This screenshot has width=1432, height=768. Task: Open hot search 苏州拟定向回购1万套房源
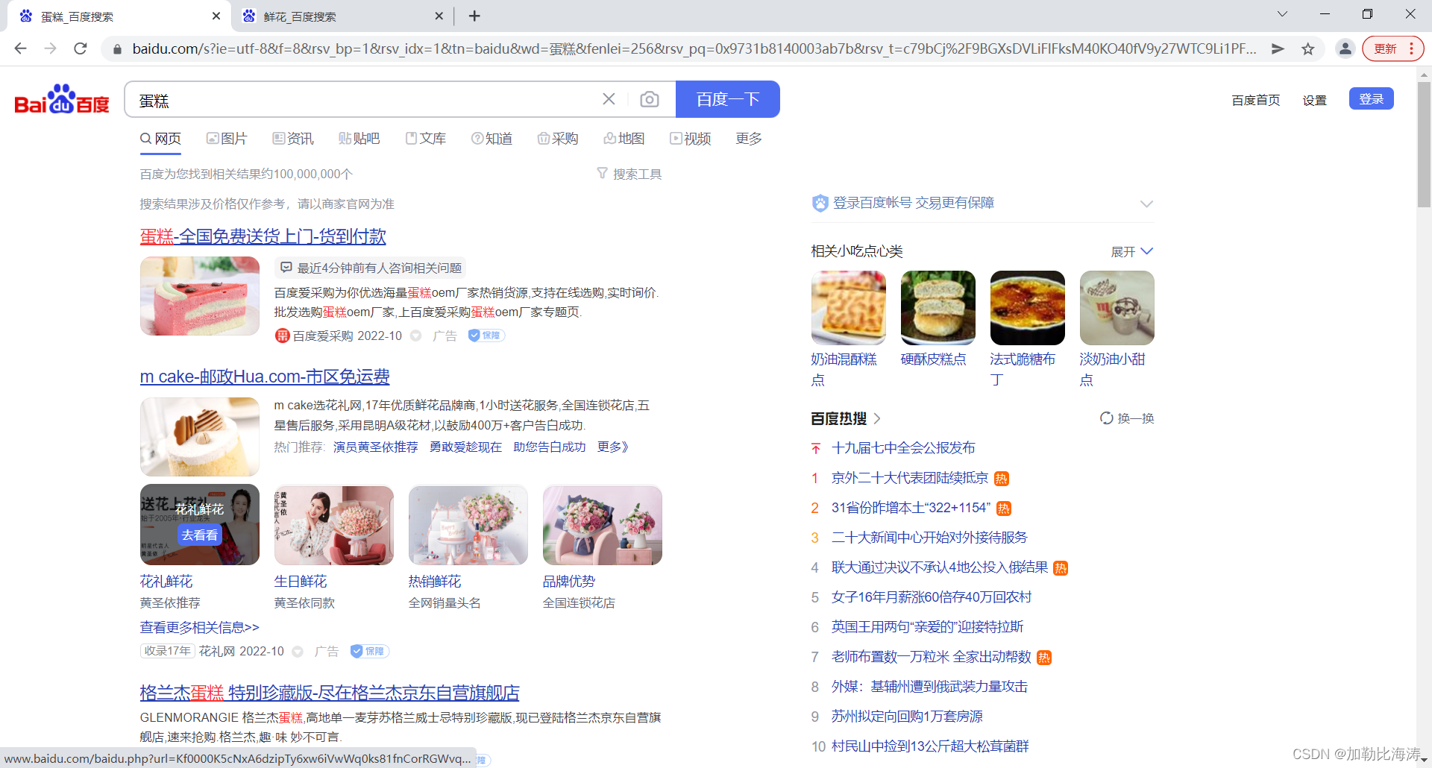[907, 717]
